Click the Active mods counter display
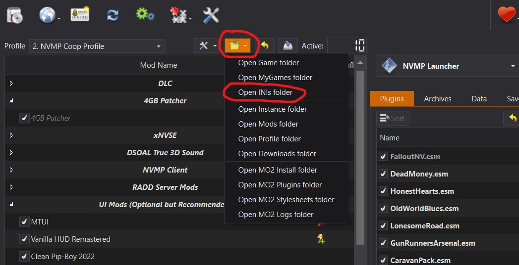519x265 pixels. click(346, 45)
